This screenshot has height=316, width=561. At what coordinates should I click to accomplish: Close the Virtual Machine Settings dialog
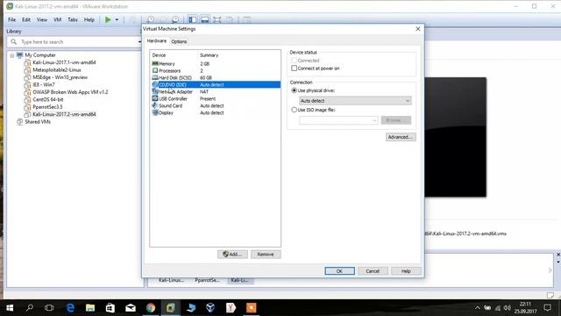(x=418, y=29)
